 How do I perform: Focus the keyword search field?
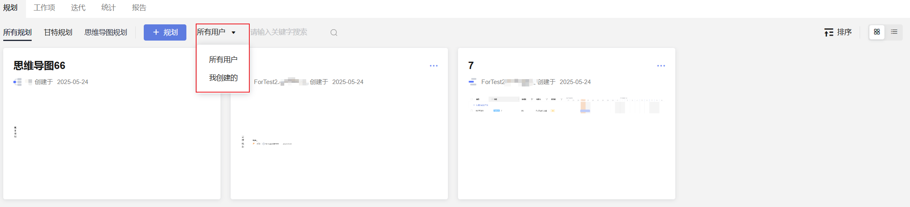[x=284, y=32]
